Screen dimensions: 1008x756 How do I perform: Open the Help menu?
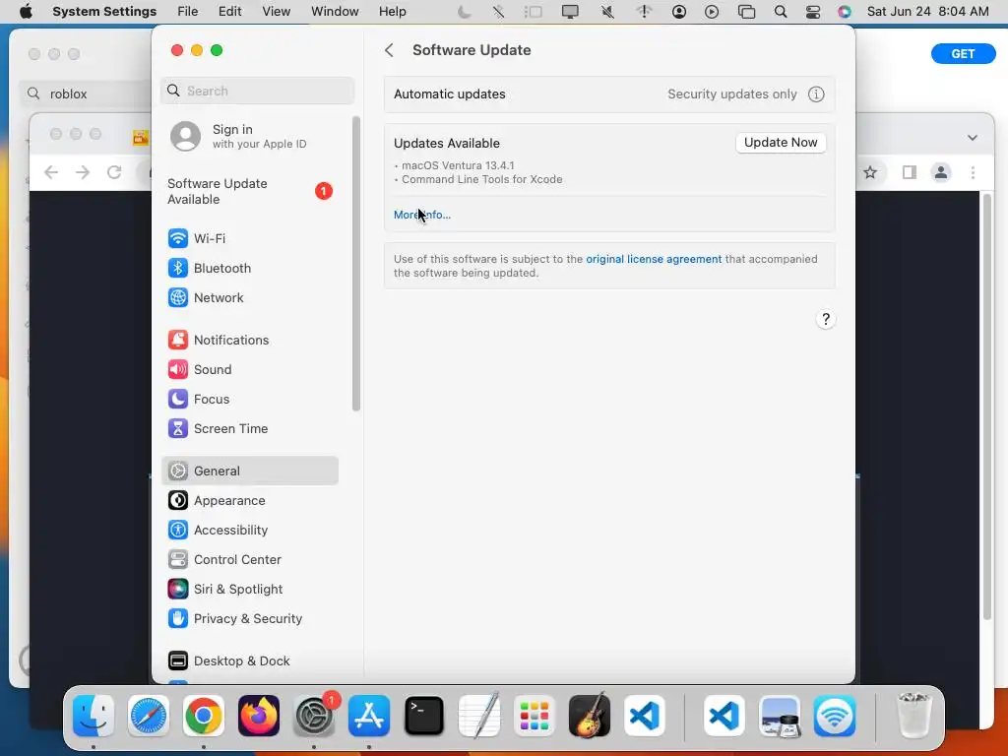392,12
